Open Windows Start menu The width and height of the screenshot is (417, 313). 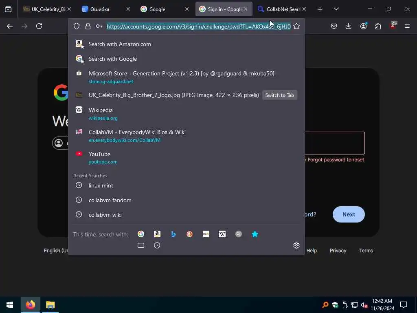[10, 305]
